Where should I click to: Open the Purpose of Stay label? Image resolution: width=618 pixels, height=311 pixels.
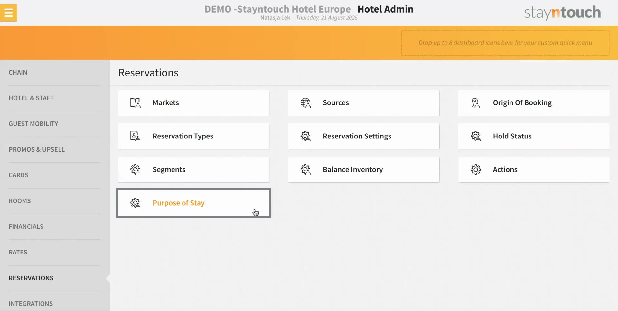pos(179,203)
